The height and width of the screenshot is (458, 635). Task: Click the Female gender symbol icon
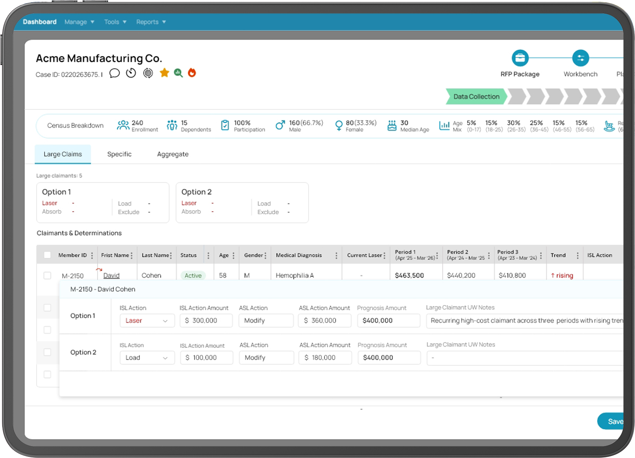tap(339, 126)
